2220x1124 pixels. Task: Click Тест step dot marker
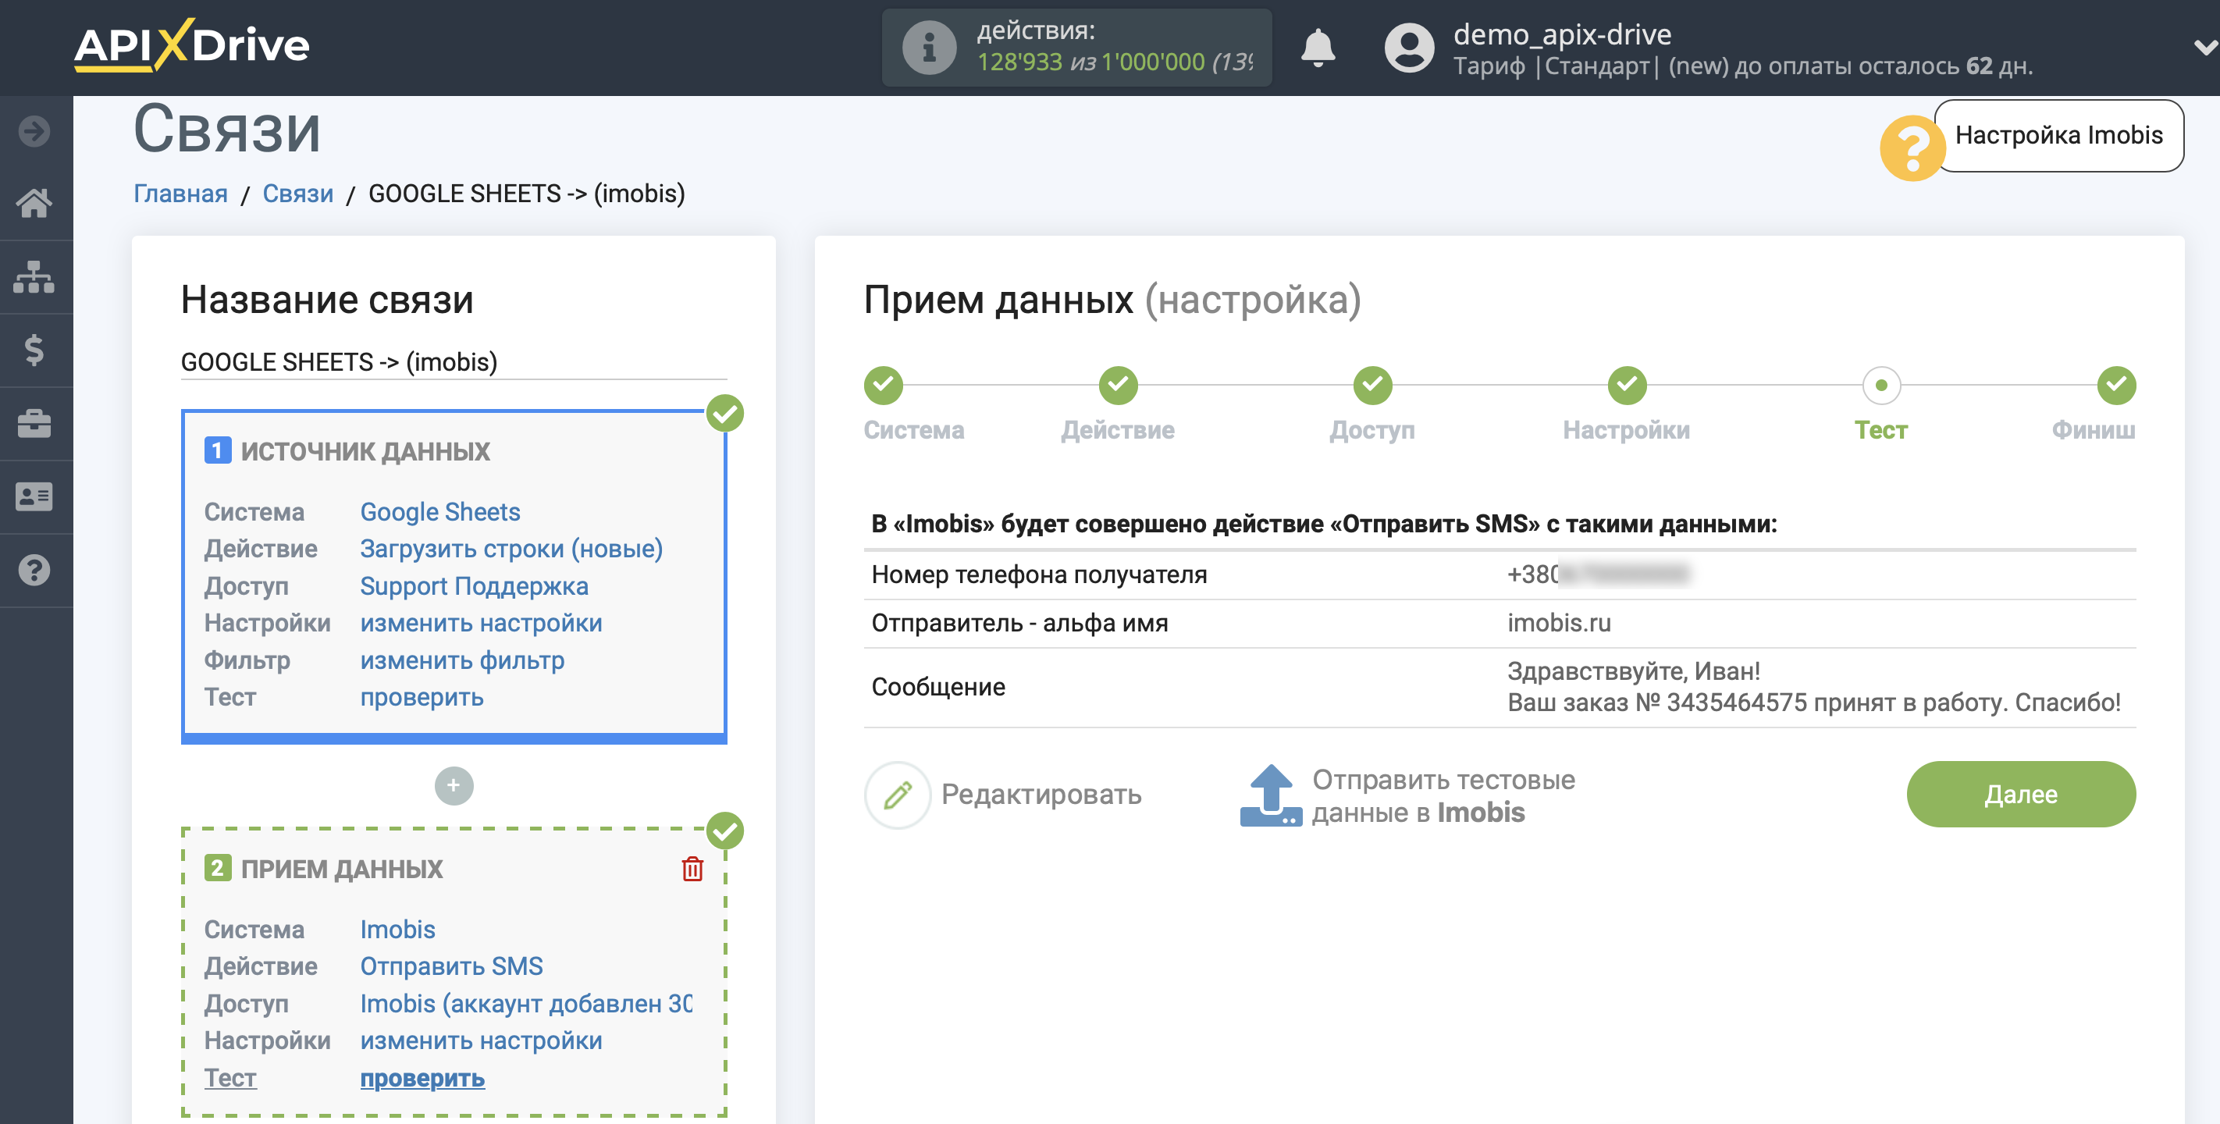pyautogui.click(x=1880, y=386)
